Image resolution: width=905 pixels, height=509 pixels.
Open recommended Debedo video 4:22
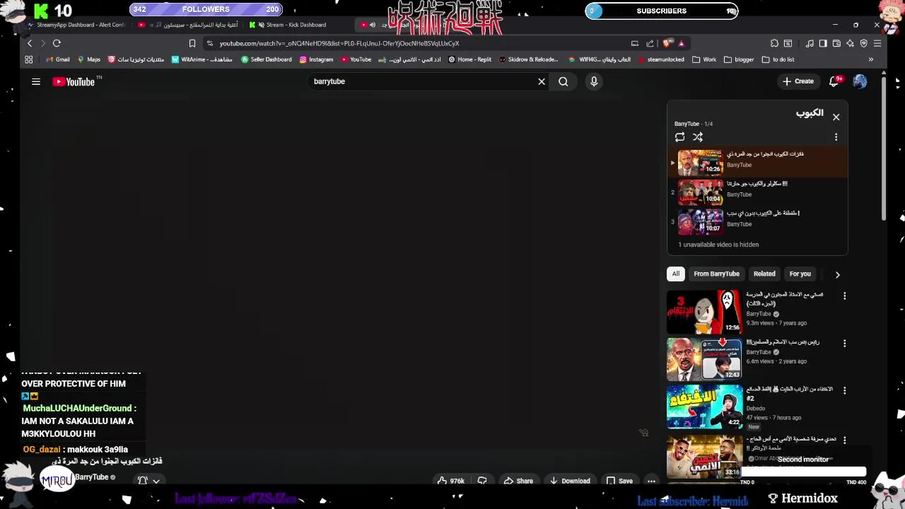tap(704, 406)
